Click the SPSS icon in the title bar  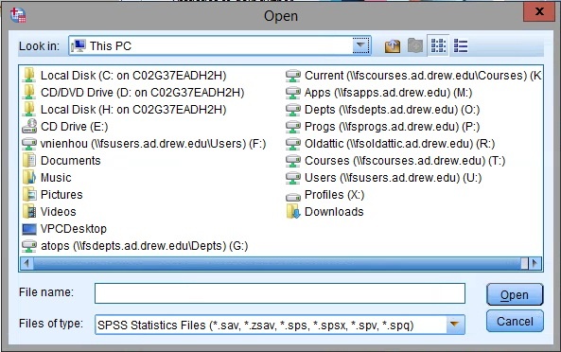click(x=18, y=16)
